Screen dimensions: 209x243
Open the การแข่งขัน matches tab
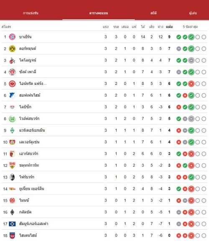click(31, 13)
